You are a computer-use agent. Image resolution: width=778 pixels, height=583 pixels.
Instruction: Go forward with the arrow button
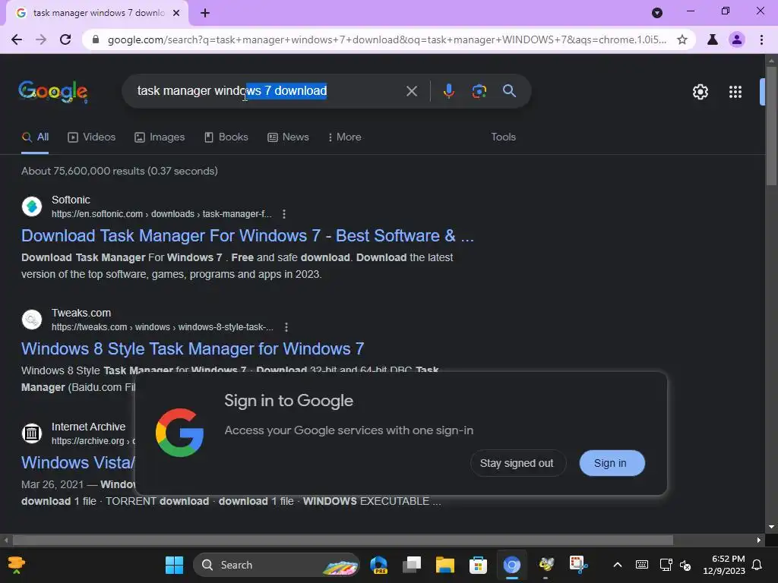pos(41,39)
